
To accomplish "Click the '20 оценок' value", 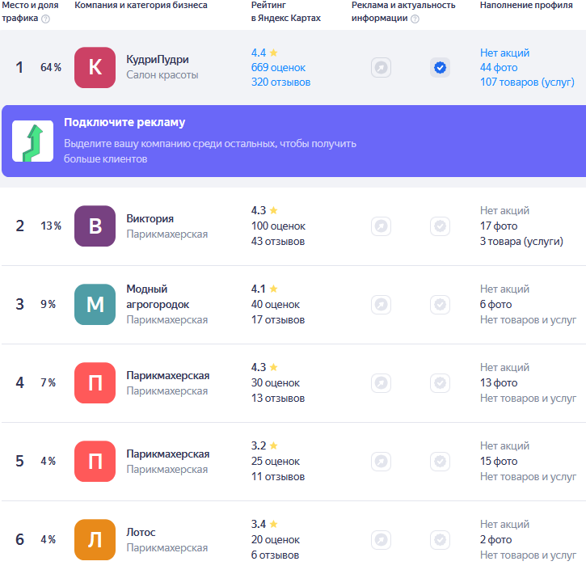I will point(276,540).
